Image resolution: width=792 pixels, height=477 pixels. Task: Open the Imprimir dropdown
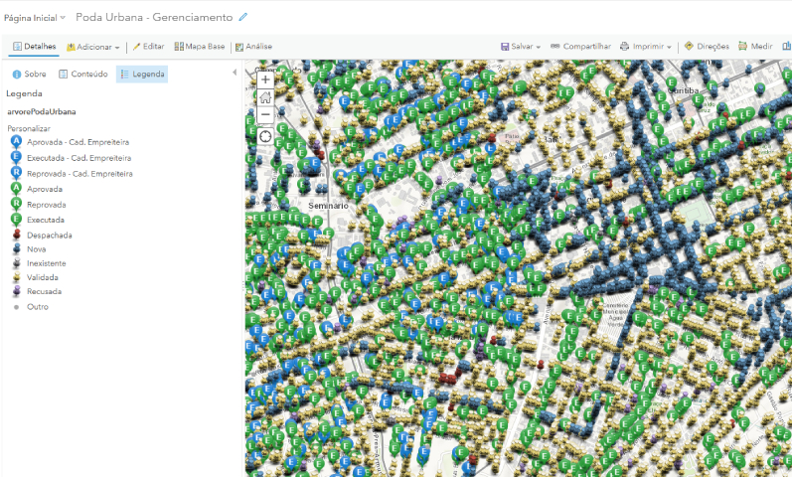click(x=646, y=47)
